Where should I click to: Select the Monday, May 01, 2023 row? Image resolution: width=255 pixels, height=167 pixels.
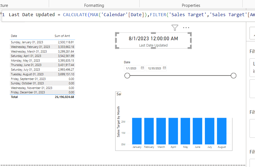coord(42,61)
